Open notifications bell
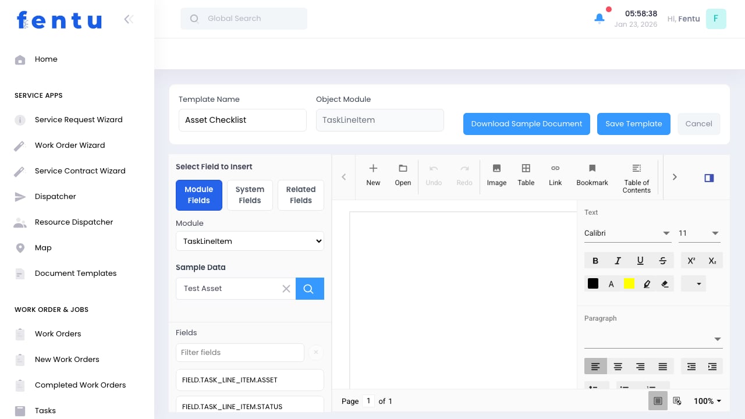 [599, 19]
